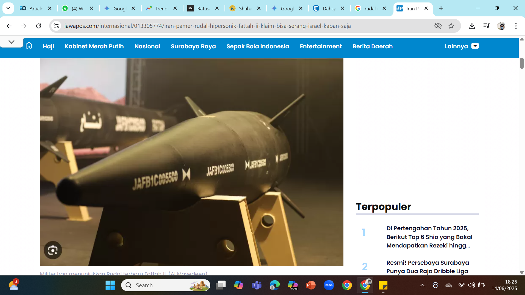Image resolution: width=525 pixels, height=295 pixels.
Task: Open the Entertainment section
Action: [x=321, y=46]
